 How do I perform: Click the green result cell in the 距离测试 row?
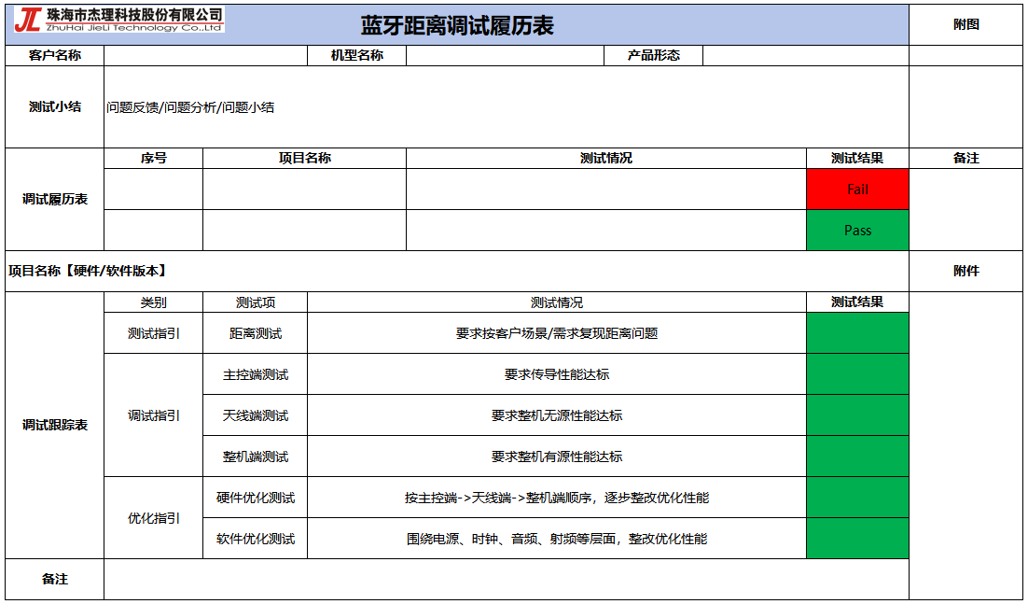coord(857,333)
